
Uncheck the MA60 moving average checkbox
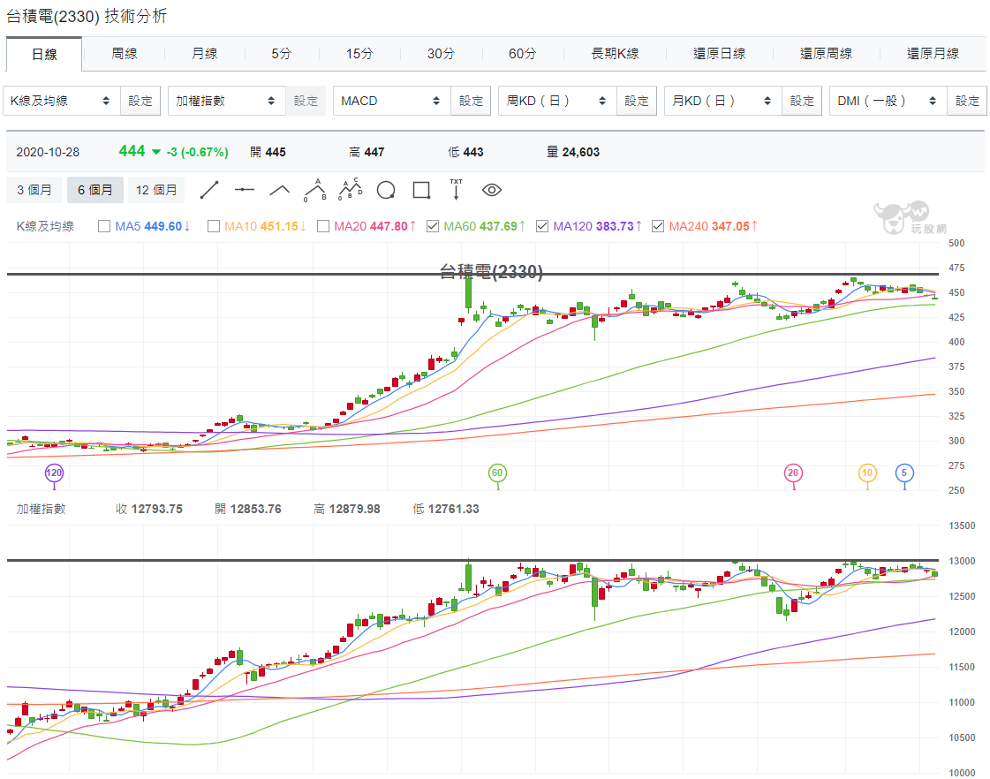tap(433, 226)
